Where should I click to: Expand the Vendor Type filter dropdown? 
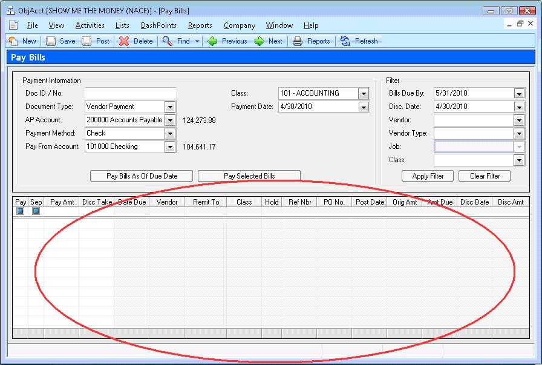point(518,133)
